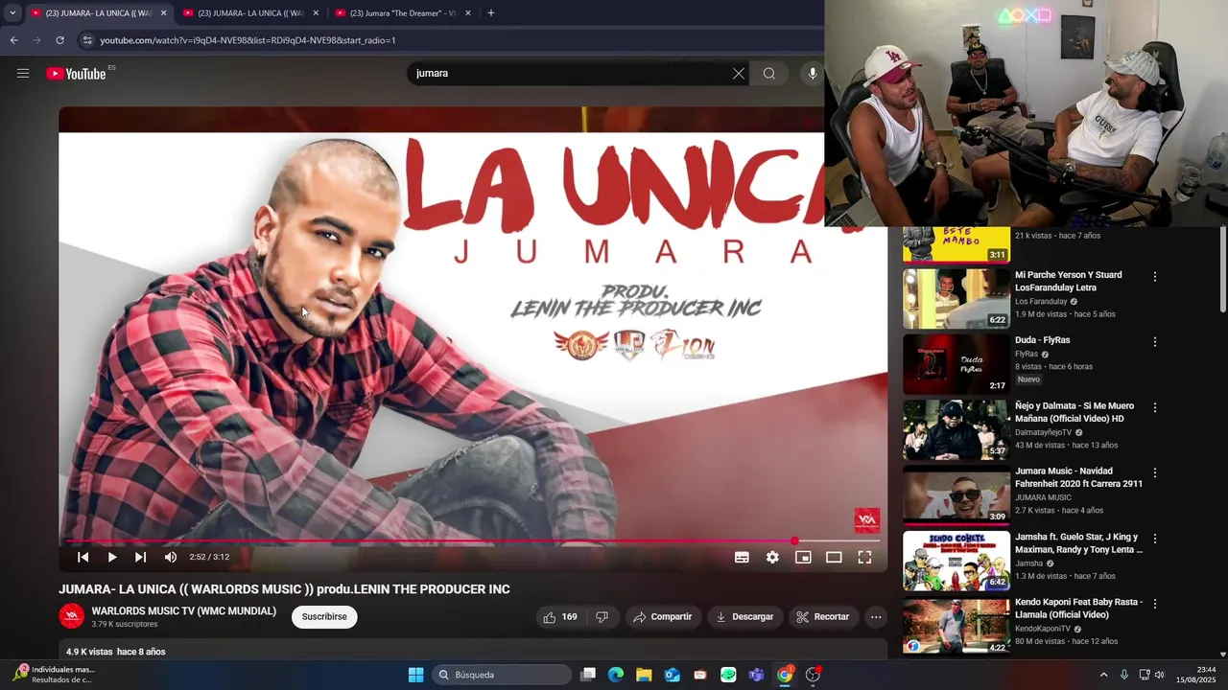Go back with the browser back arrow

[x=13, y=40]
